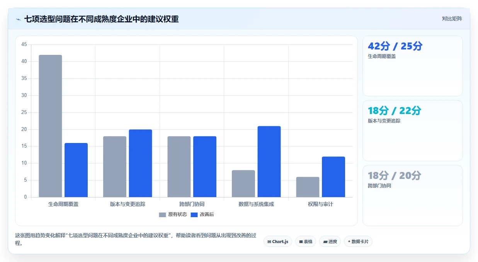Click the gray bar for 版本与变更追踪
Viewport: 478px width, 262px height.
coord(115,167)
